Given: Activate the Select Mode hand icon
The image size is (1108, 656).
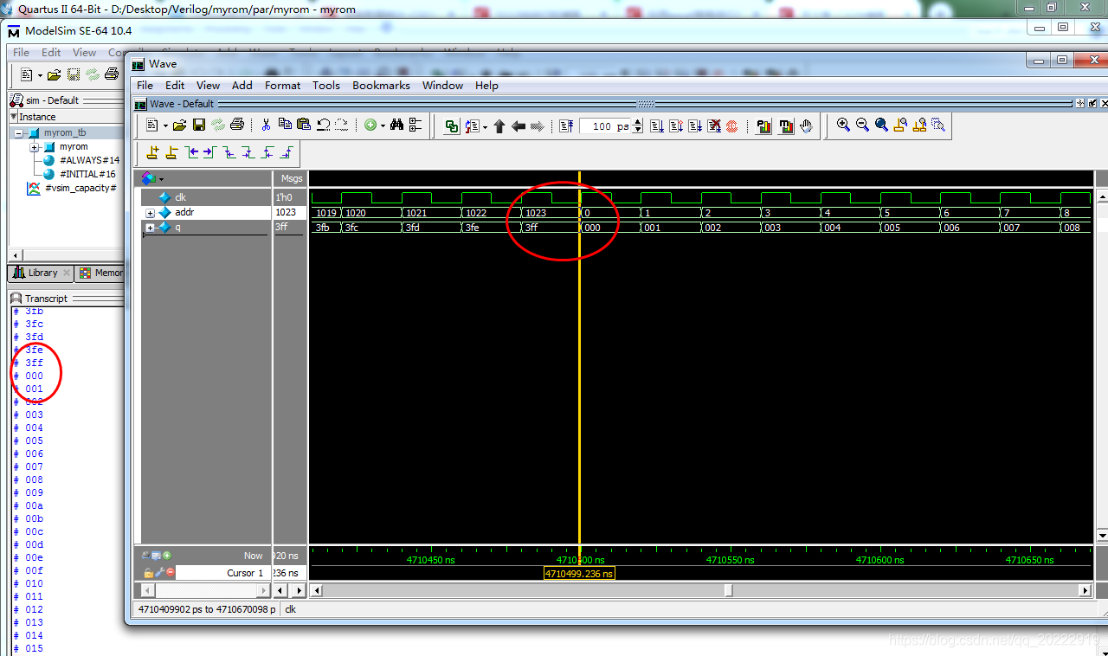Looking at the screenshot, I should pyautogui.click(x=806, y=125).
